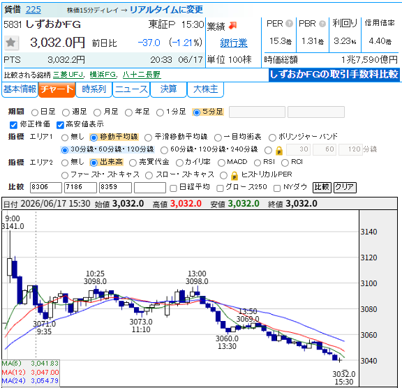The width and height of the screenshot is (402, 388).
Task: Click the PBR help question icon
Action: pos(322,24)
